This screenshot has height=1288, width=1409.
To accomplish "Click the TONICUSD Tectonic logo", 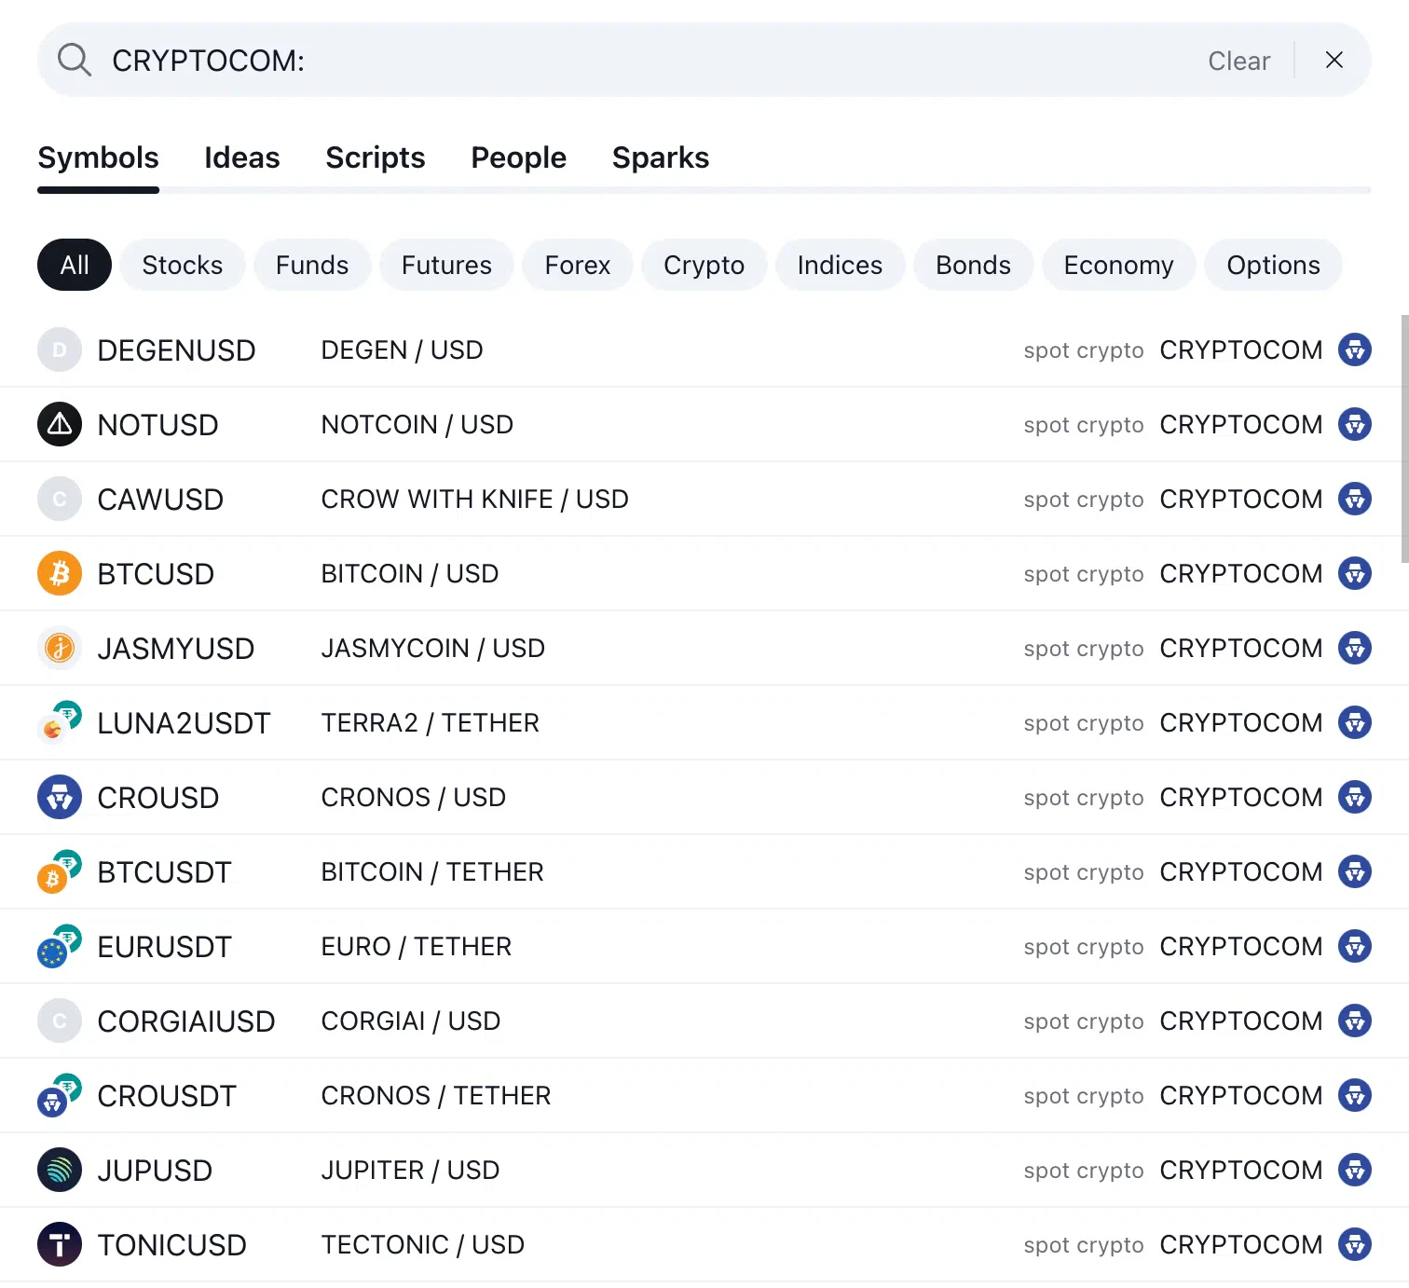I will click(x=60, y=1244).
